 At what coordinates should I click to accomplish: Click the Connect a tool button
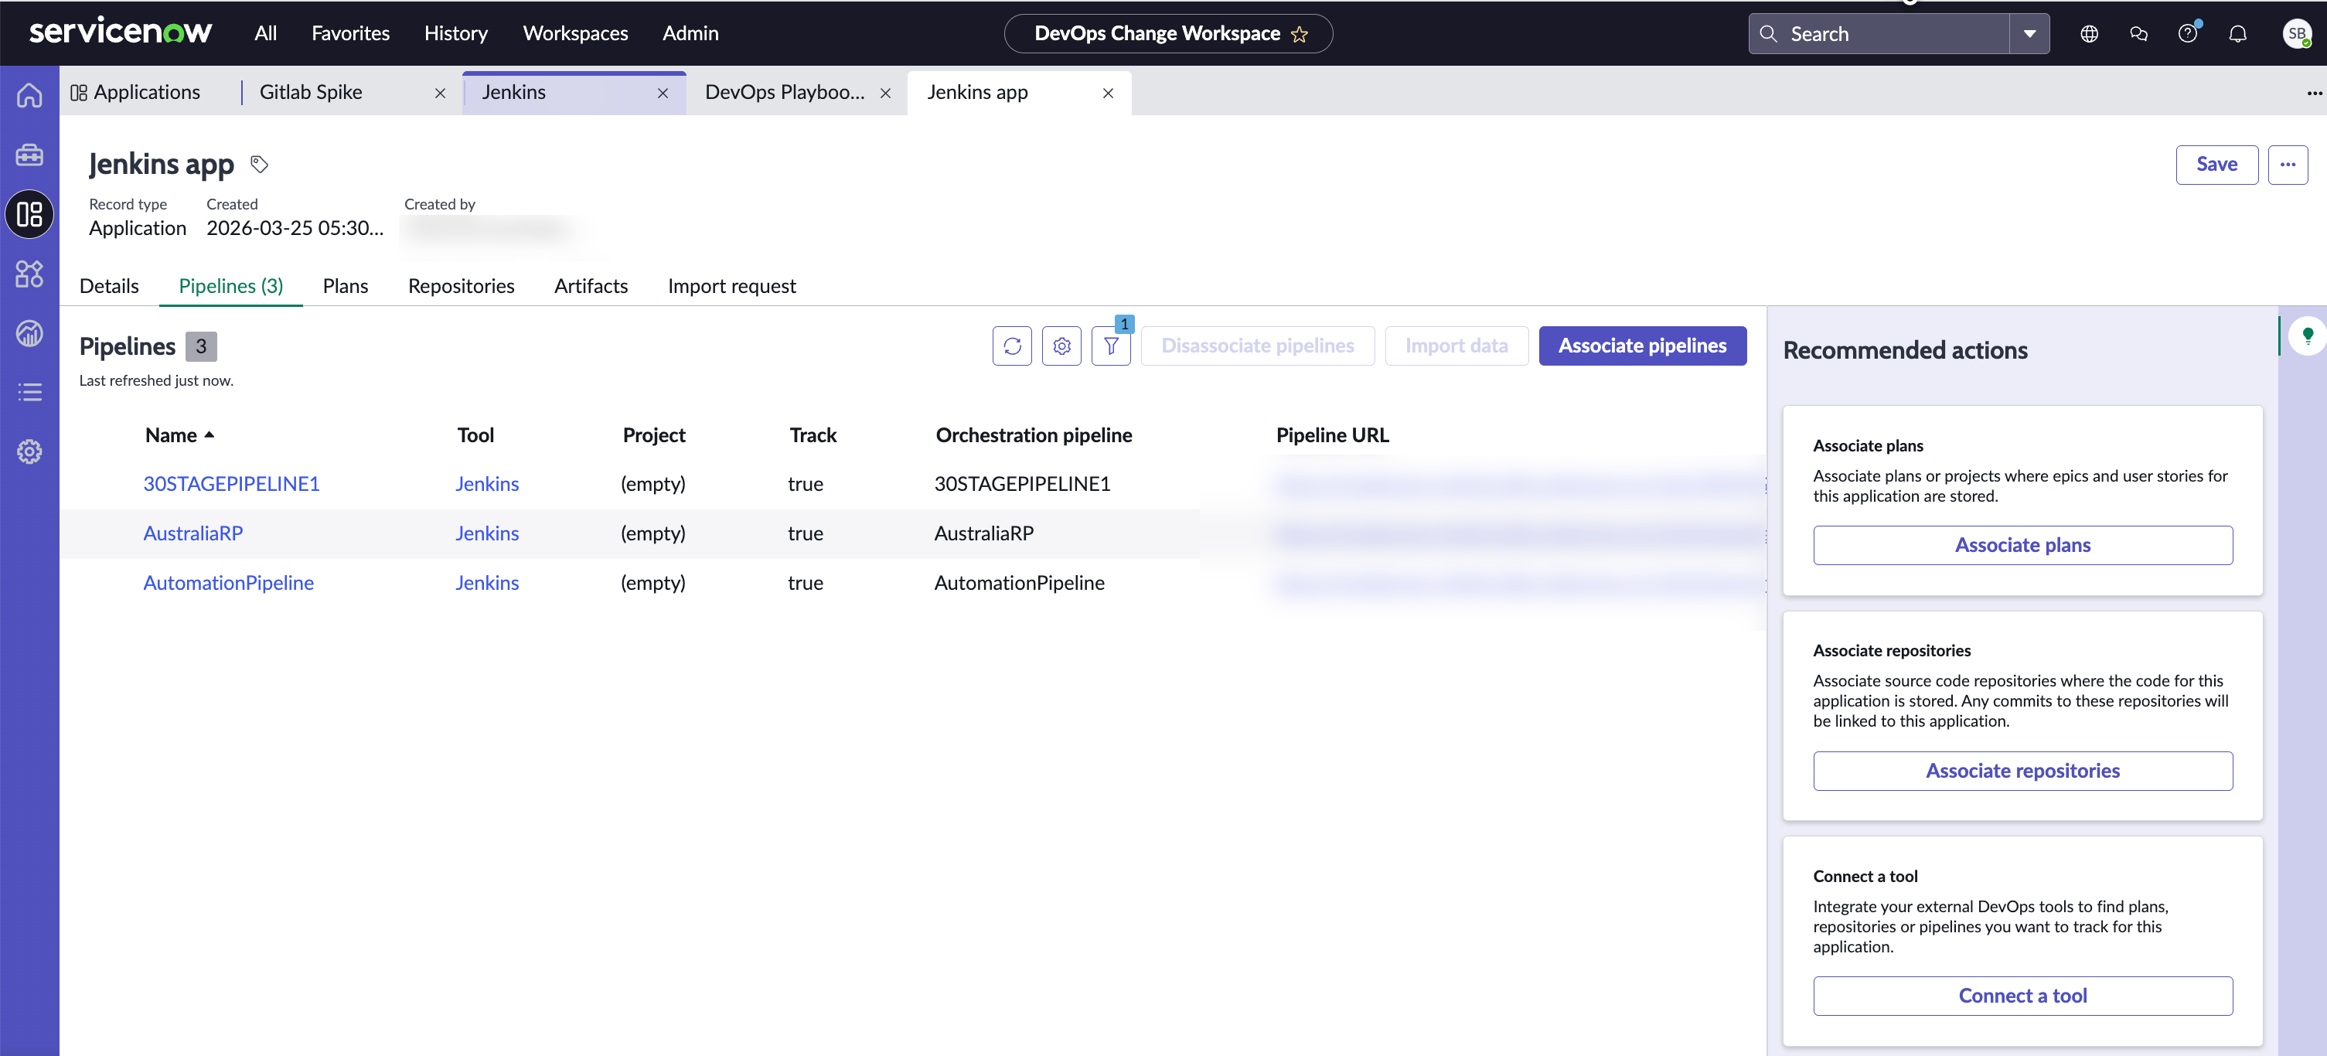click(x=2022, y=996)
